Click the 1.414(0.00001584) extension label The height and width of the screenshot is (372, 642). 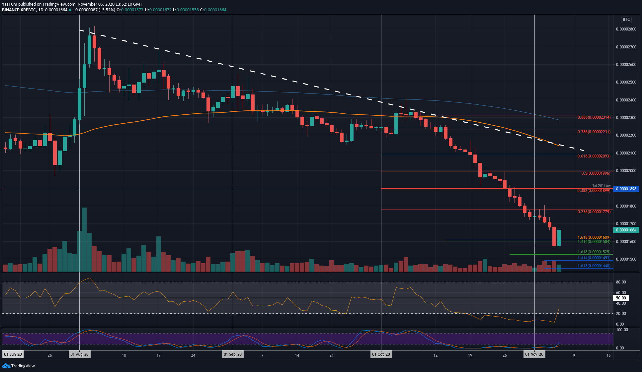point(594,242)
